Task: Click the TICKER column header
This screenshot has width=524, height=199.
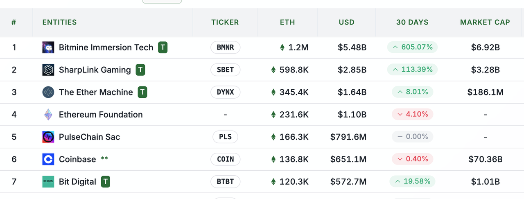Action: click(x=225, y=23)
